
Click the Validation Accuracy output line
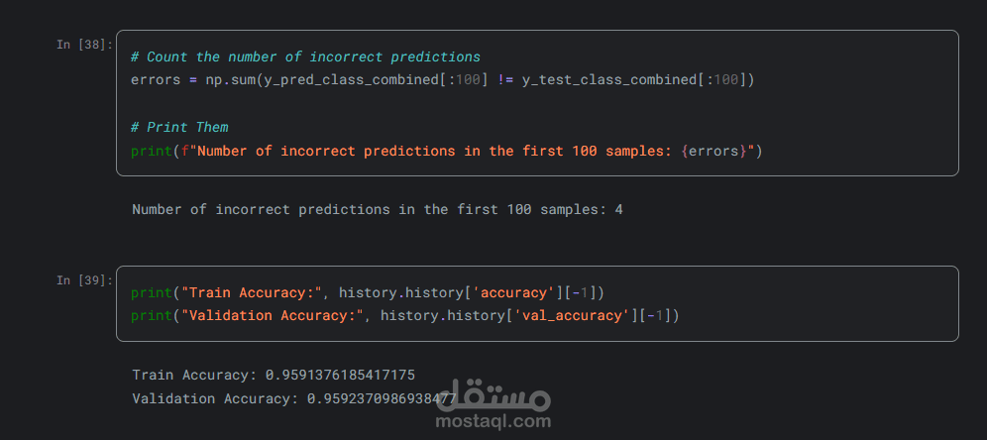(293, 398)
